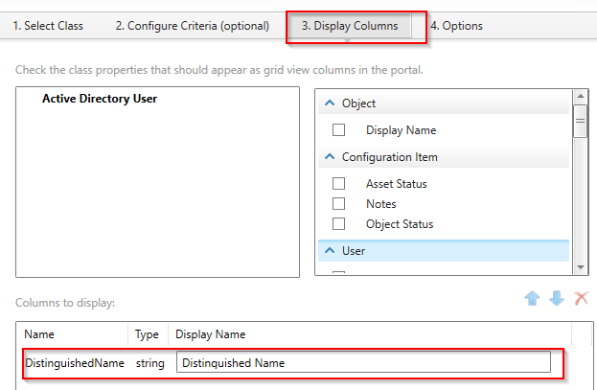Tick the Object Status checkbox
Image resolution: width=597 pixels, height=390 pixels.
pos(338,224)
